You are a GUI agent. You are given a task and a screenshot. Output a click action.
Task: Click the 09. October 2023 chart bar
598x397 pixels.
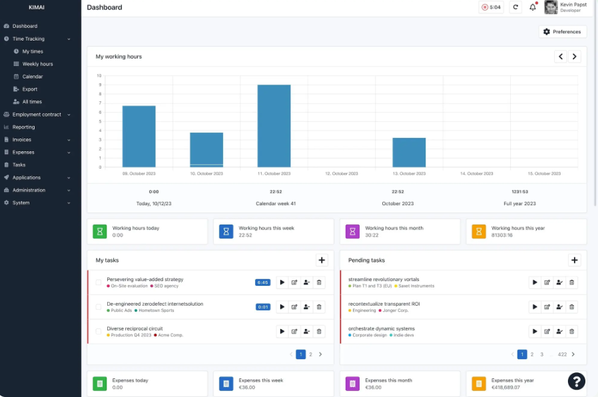coord(139,136)
